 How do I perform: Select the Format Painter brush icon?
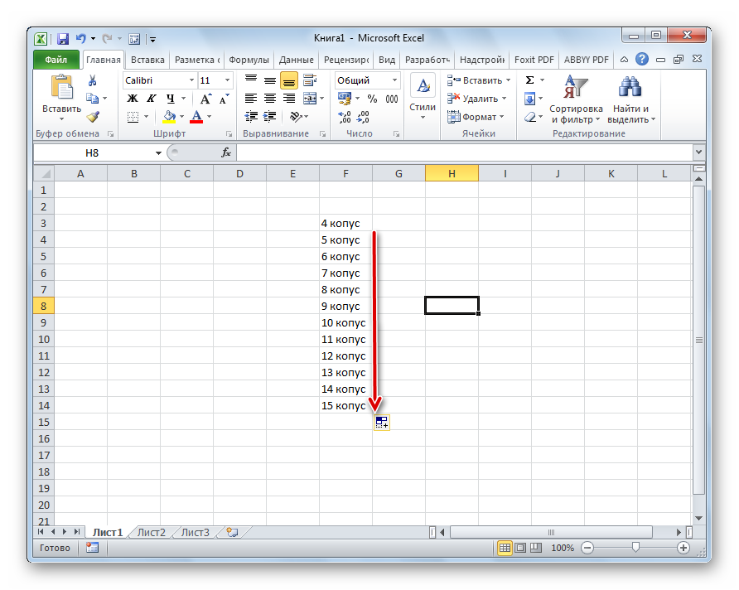pos(93,117)
